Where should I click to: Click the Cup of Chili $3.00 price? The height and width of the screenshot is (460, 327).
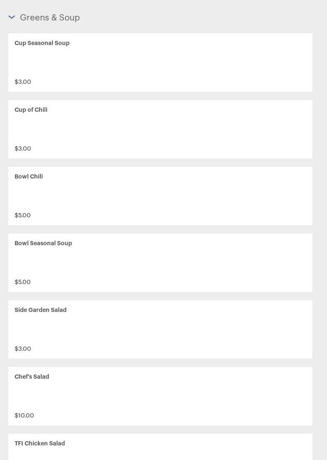pyautogui.click(x=23, y=148)
